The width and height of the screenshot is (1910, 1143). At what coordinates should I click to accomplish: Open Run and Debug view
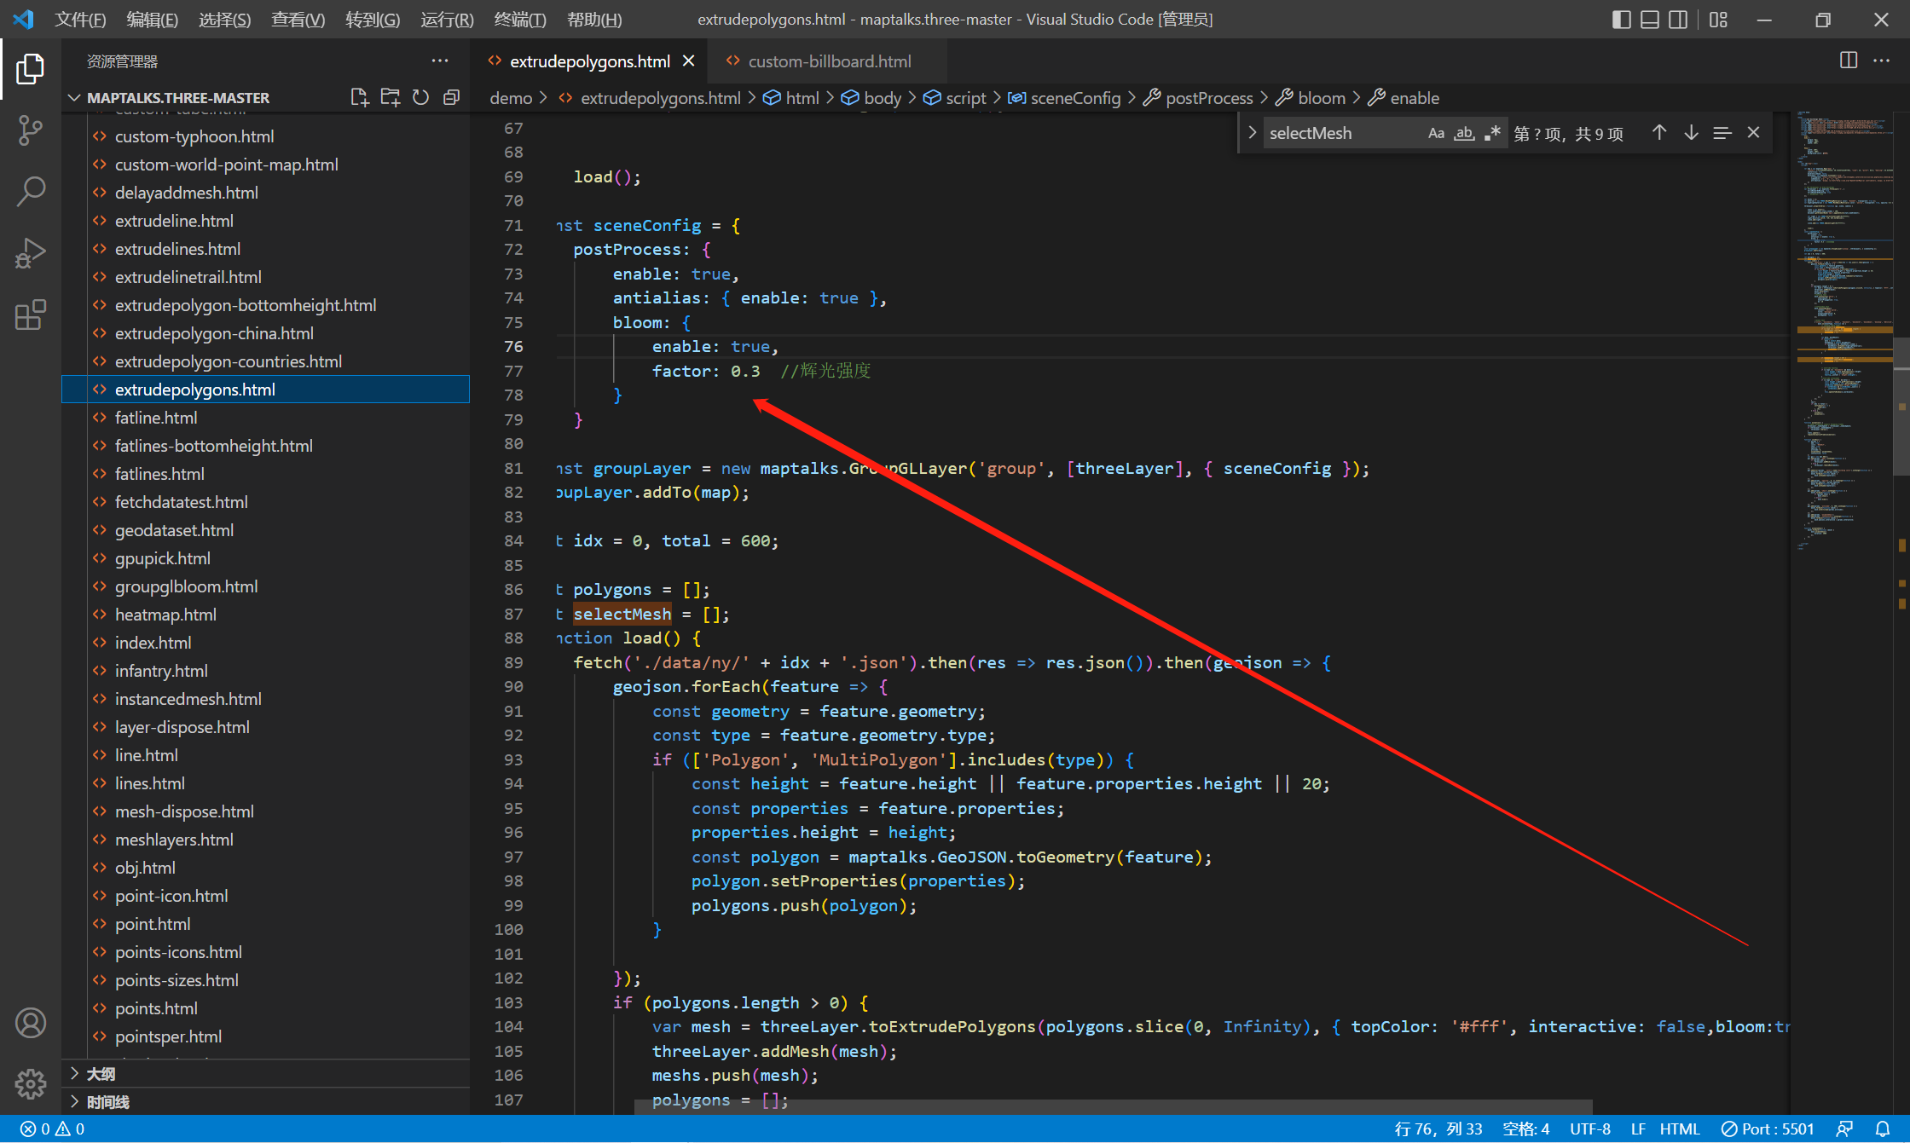point(31,253)
